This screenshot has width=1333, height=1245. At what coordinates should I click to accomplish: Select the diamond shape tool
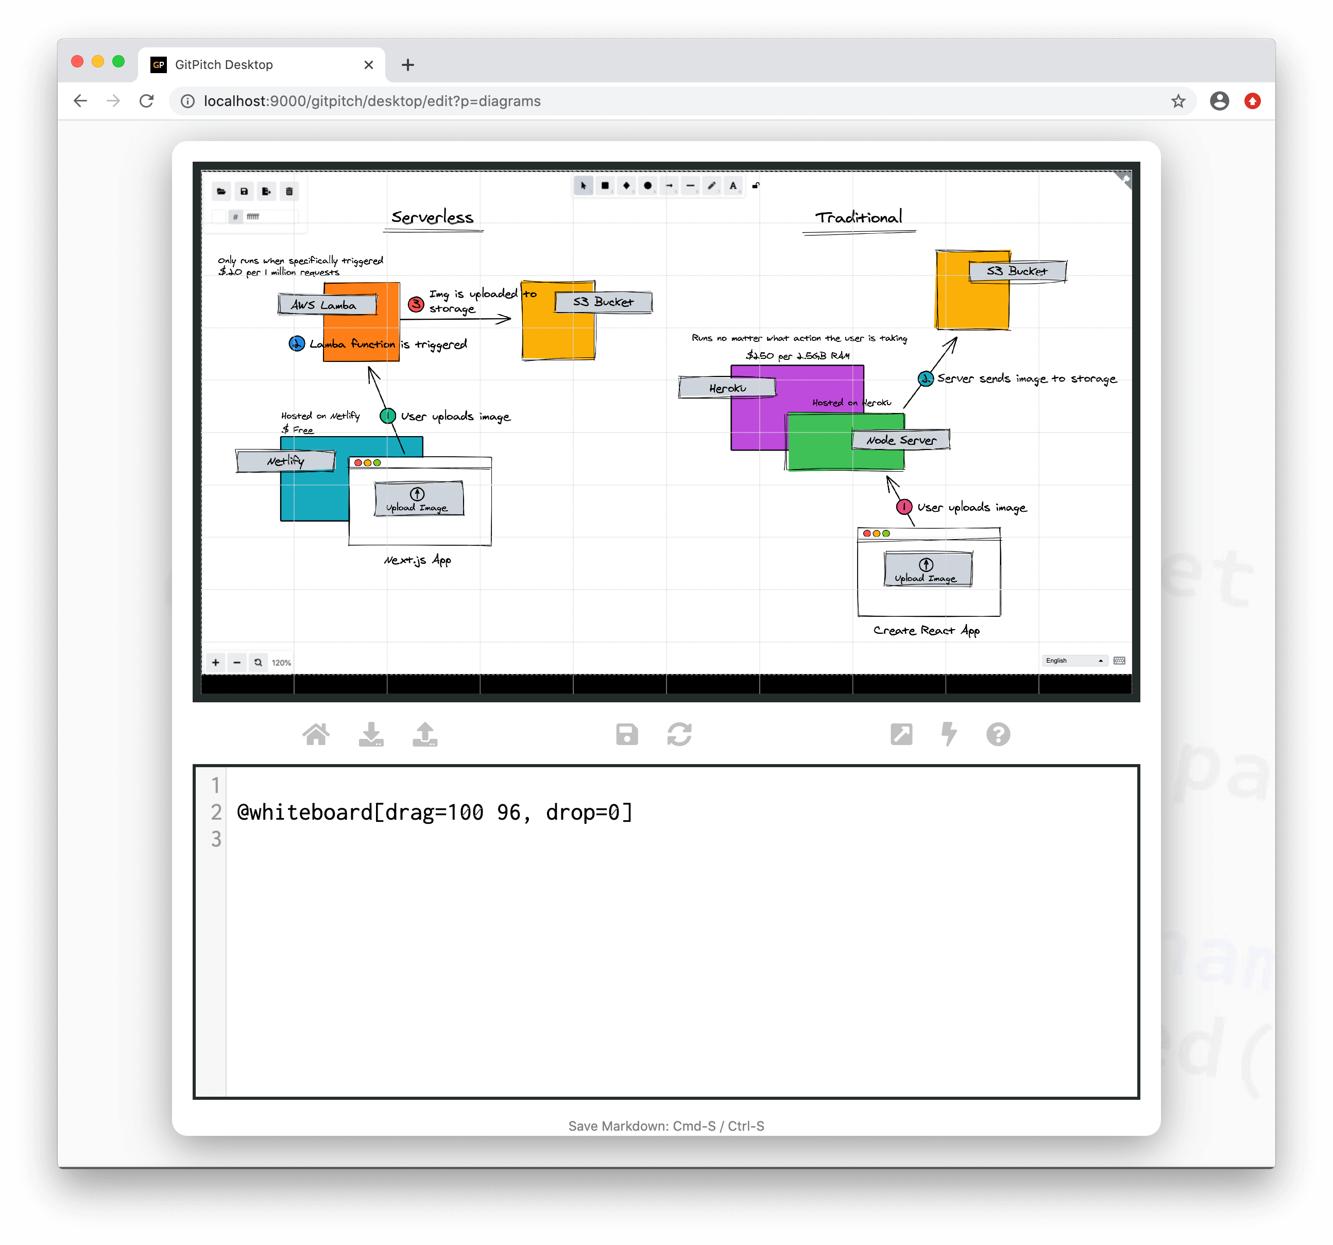626,186
